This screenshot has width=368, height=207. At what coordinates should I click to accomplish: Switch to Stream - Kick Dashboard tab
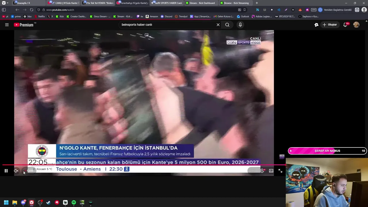click(201, 3)
